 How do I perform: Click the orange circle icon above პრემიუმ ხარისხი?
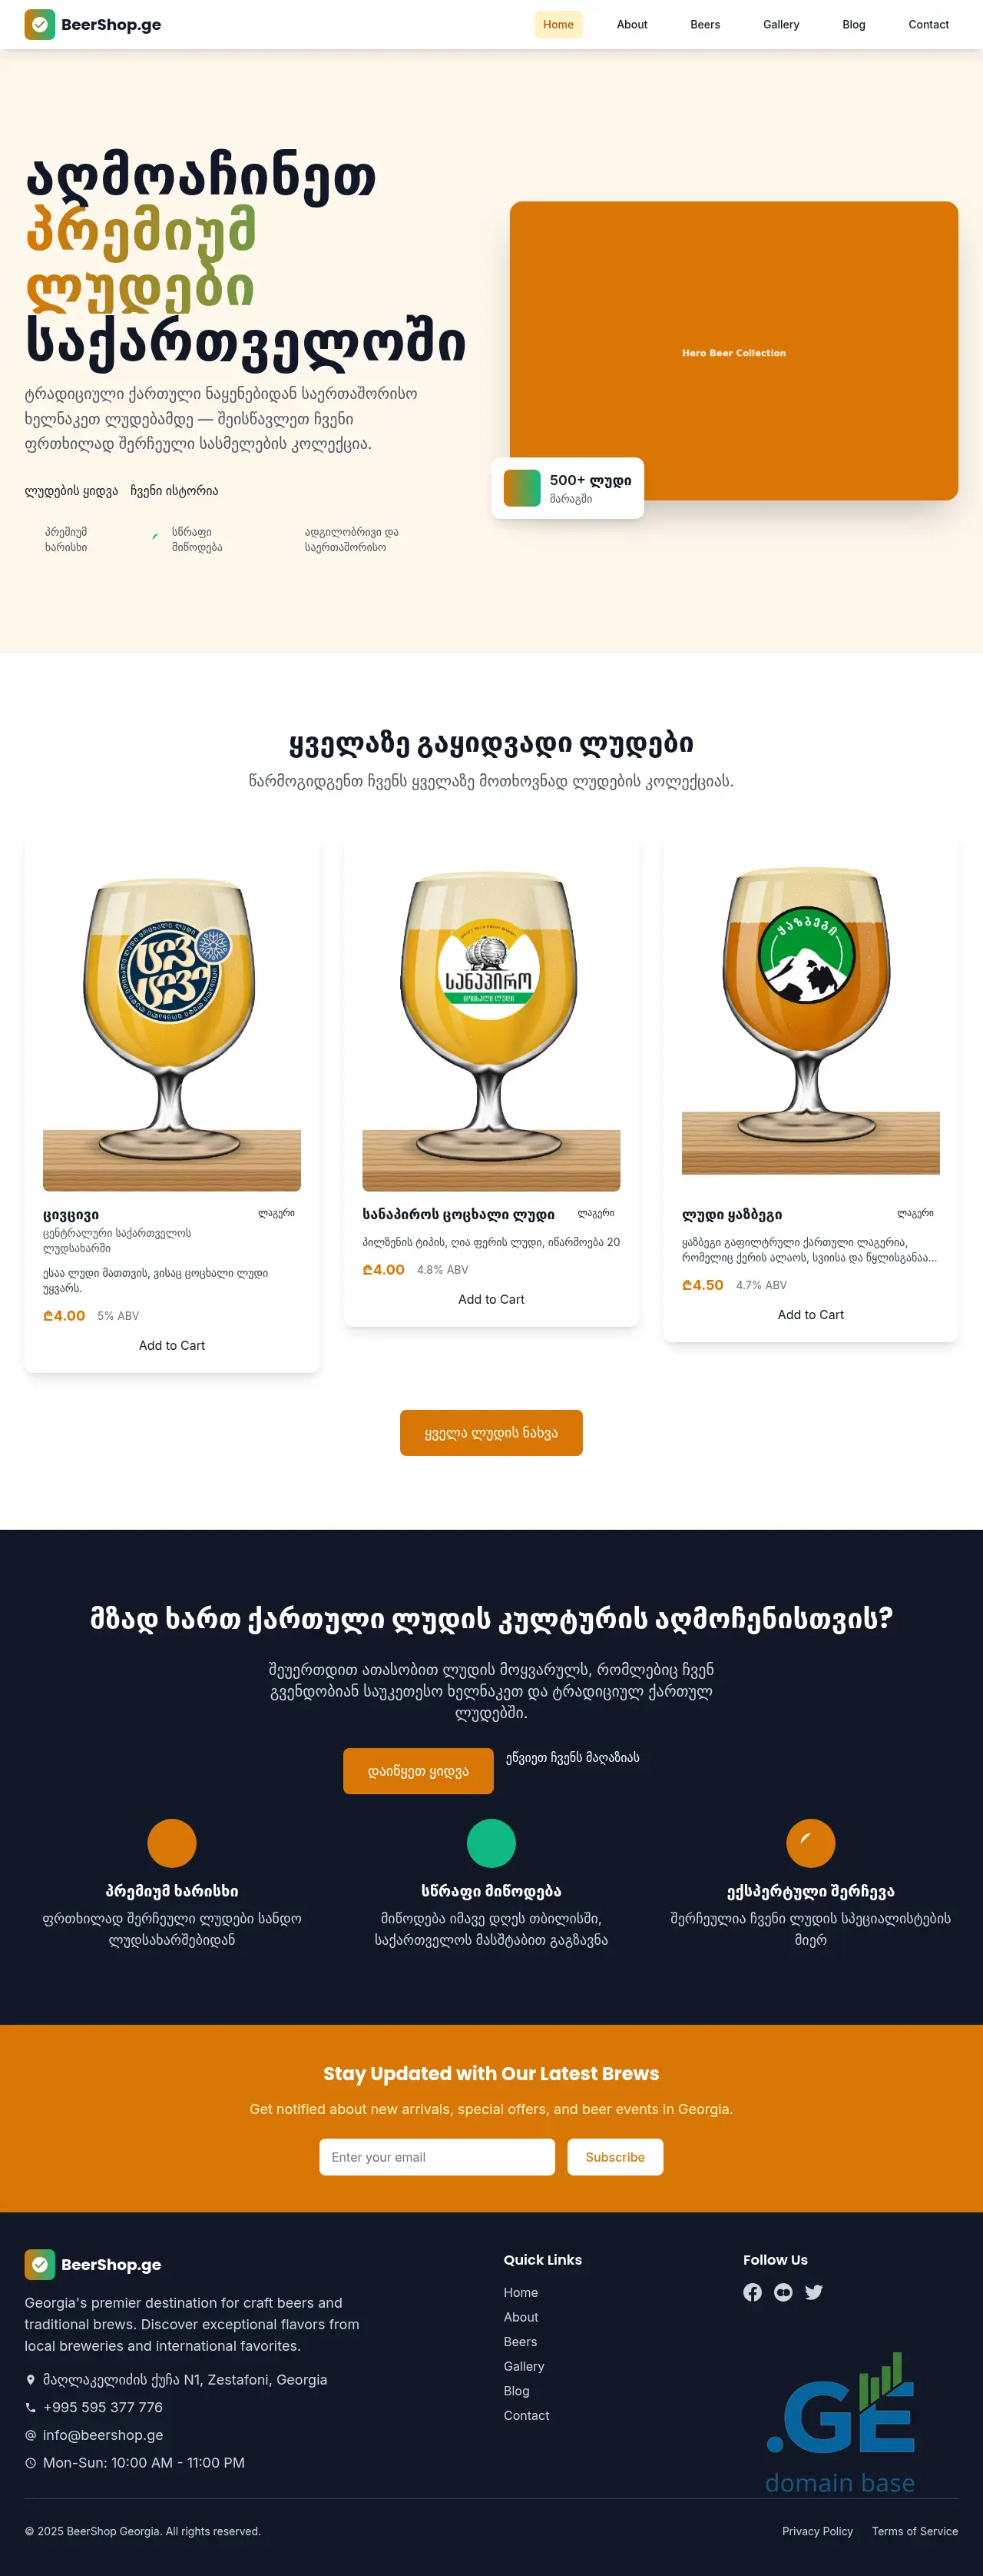172,1843
